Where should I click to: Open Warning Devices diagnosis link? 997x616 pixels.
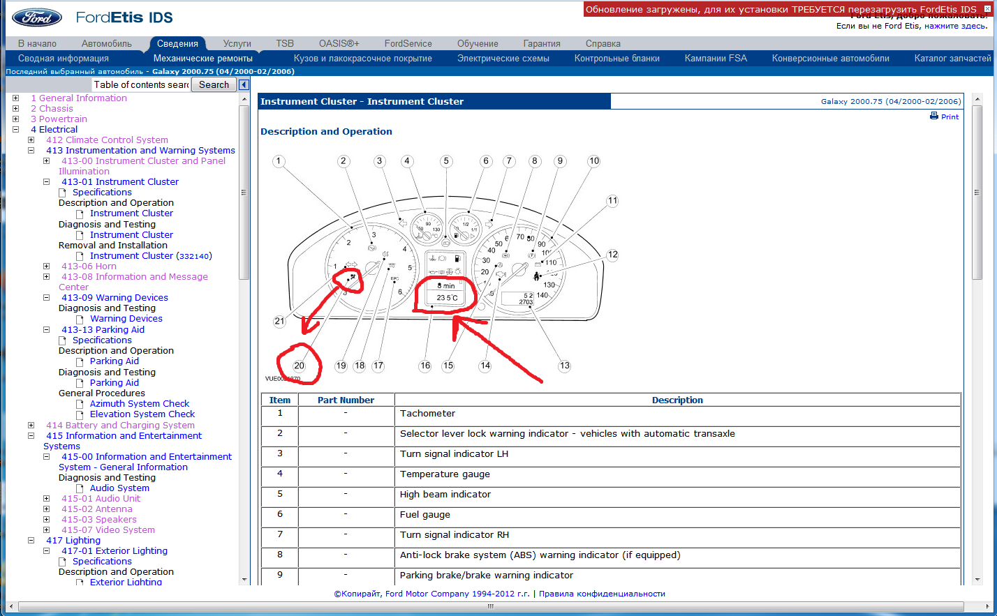click(x=126, y=319)
